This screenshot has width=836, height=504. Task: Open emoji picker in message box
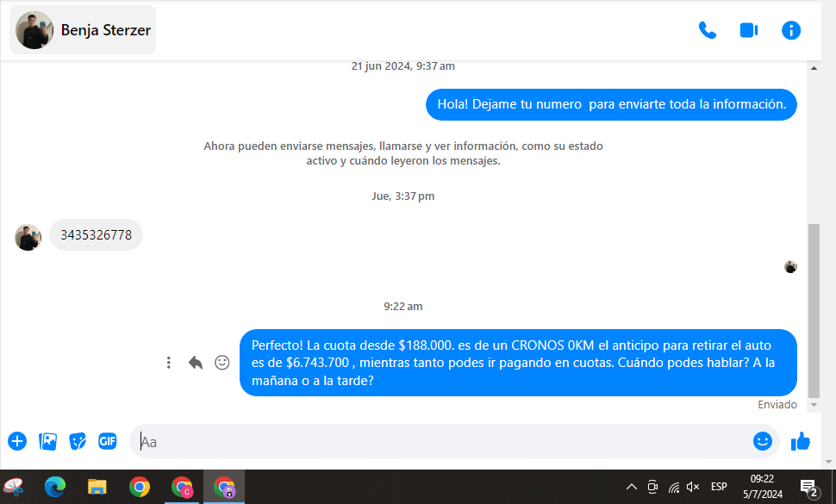pos(762,441)
